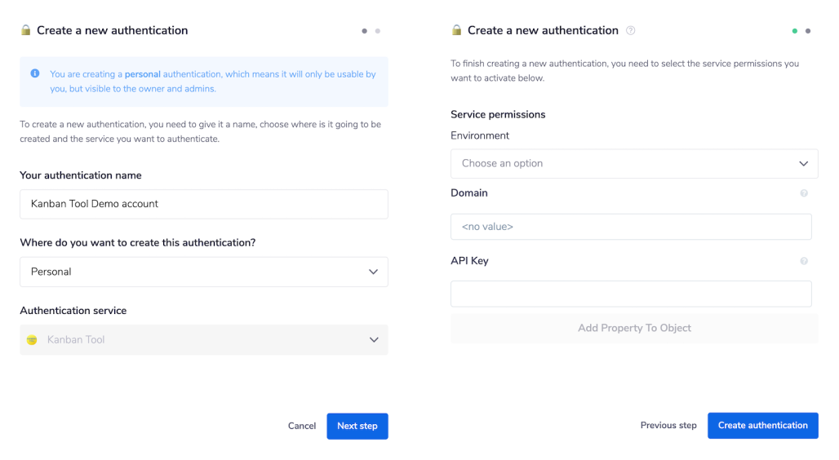The image size is (839, 460).
Task: Click the lock icon in the right dialog title
Action: 457,30
